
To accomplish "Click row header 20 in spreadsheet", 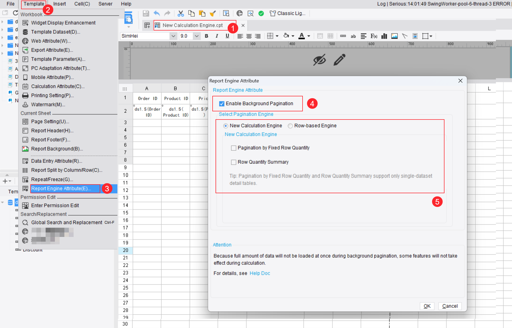I will pyautogui.click(x=126, y=250).
